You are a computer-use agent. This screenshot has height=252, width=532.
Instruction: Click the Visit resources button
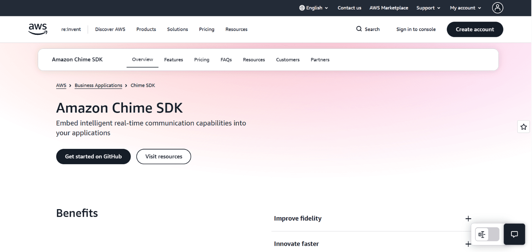(x=163, y=156)
